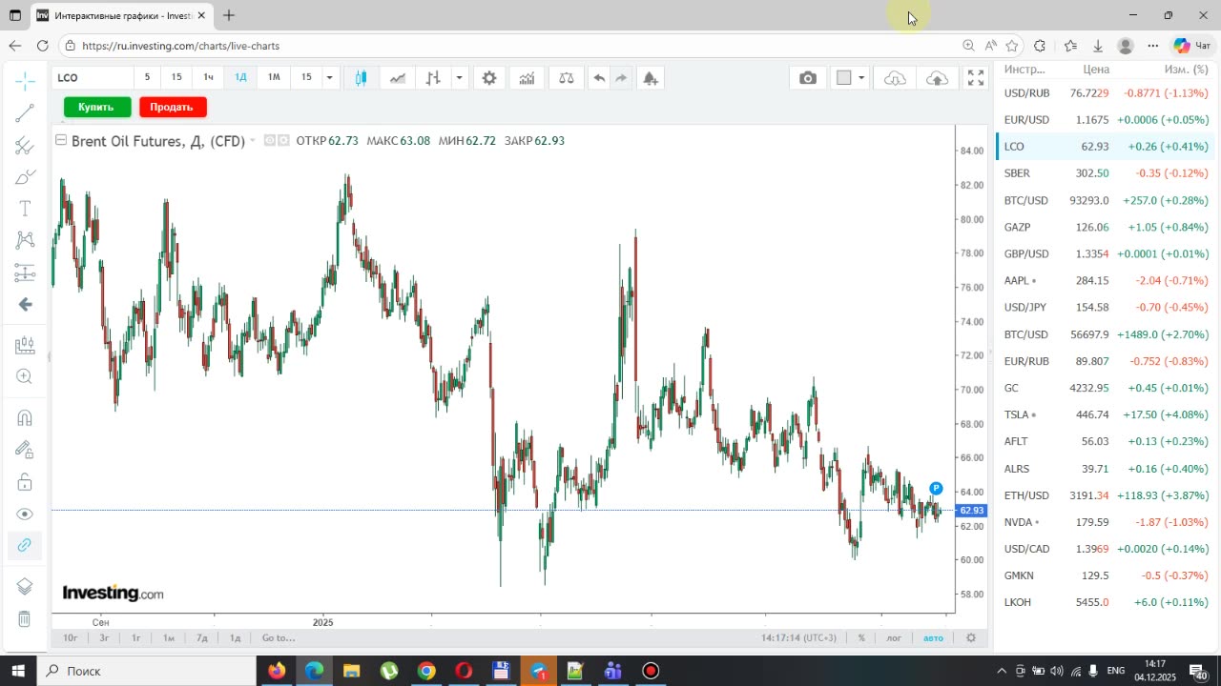Redo the chart action
The width and height of the screenshot is (1221, 686).
[621, 78]
